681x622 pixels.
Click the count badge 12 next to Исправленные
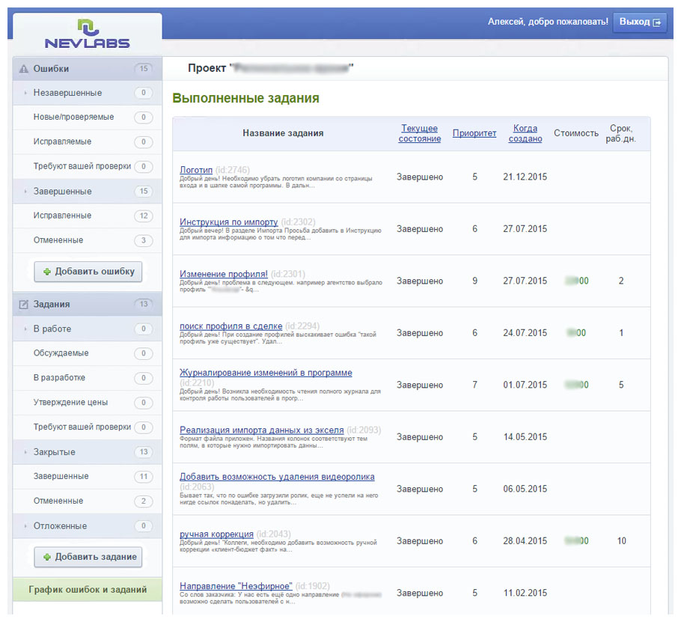pyautogui.click(x=144, y=216)
